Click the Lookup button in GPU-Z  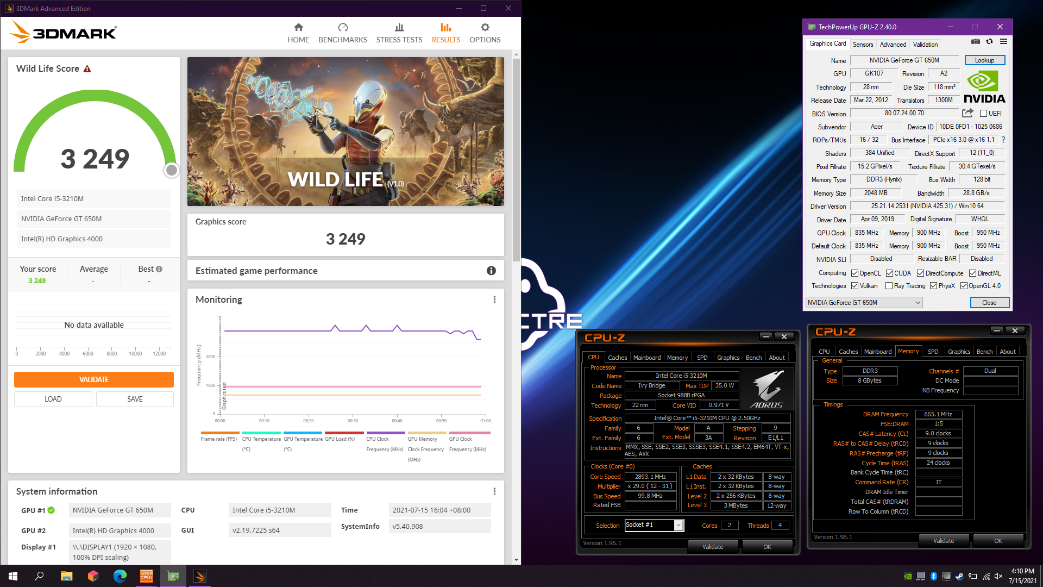pyautogui.click(x=984, y=60)
